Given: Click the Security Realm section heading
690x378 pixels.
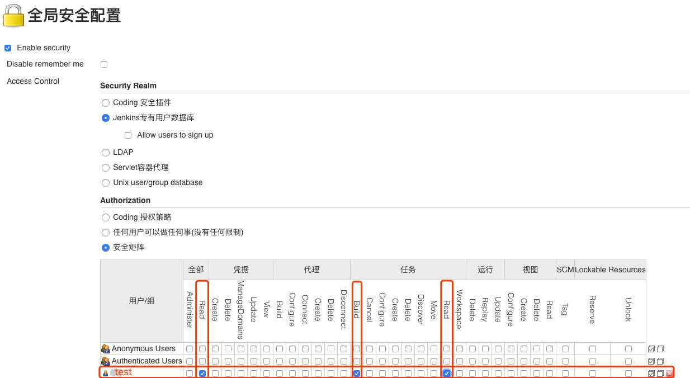Looking at the screenshot, I should click(x=129, y=86).
